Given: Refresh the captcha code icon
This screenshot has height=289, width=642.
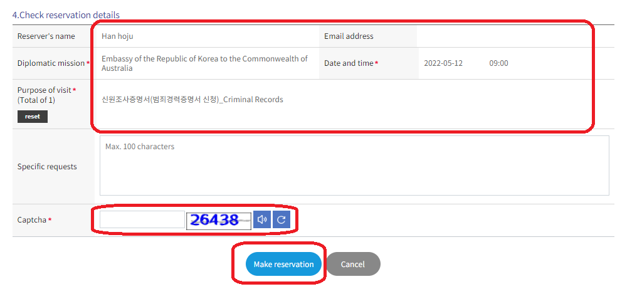Looking at the screenshot, I should [282, 219].
